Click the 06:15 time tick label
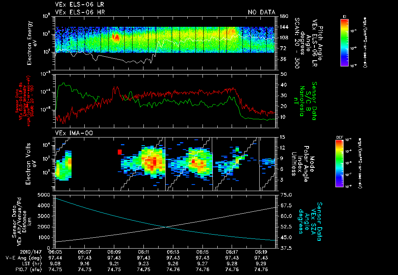 click(x=202, y=252)
